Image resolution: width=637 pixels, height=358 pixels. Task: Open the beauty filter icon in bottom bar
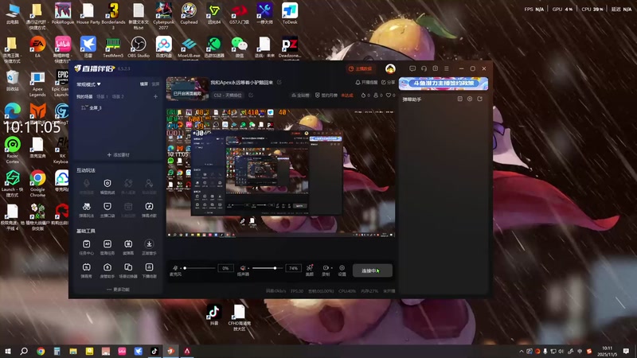(x=310, y=267)
